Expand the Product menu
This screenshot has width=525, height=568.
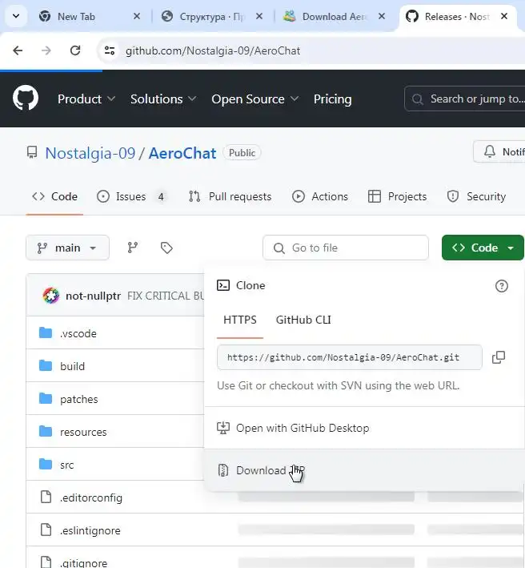click(86, 99)
